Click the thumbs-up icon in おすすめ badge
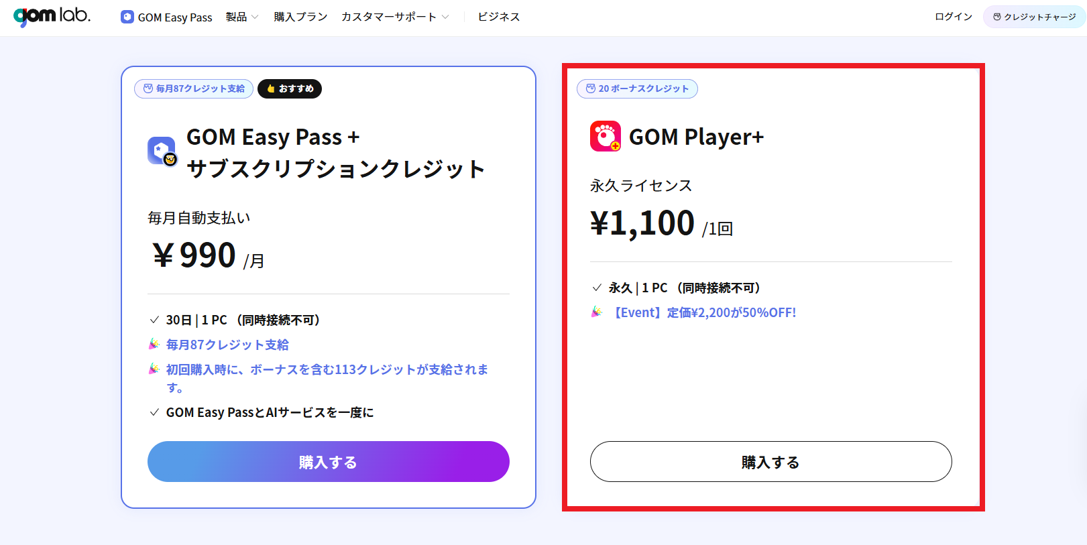1087x545 pixels. pos(271,88)
